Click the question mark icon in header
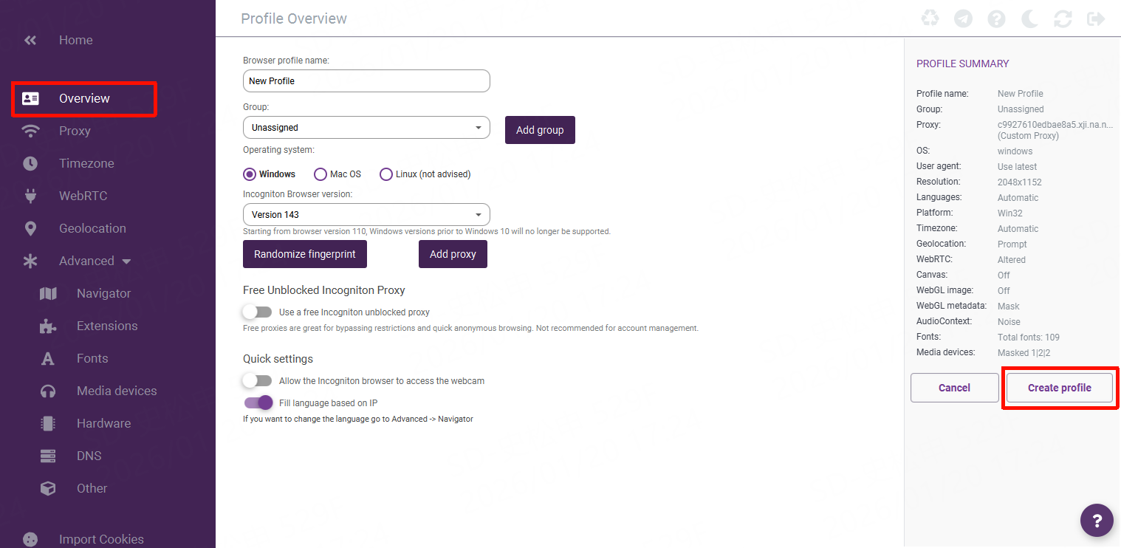 pos(996,18)
